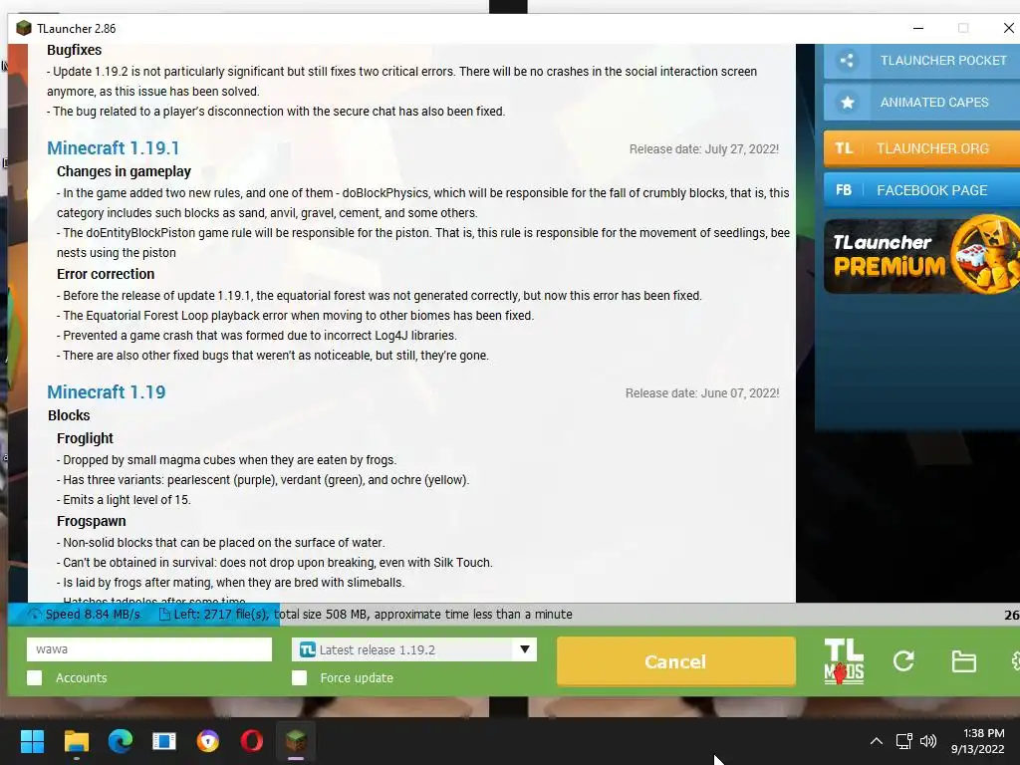The width and height of the screenshot is (1020, 765).
Task: Click the refresh arrow icon
Action: [903, 661]
